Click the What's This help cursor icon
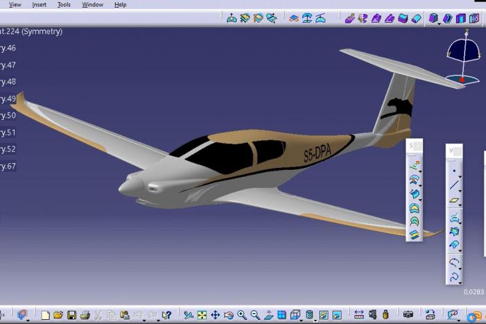486x324 pixels. tap(167, 315)
